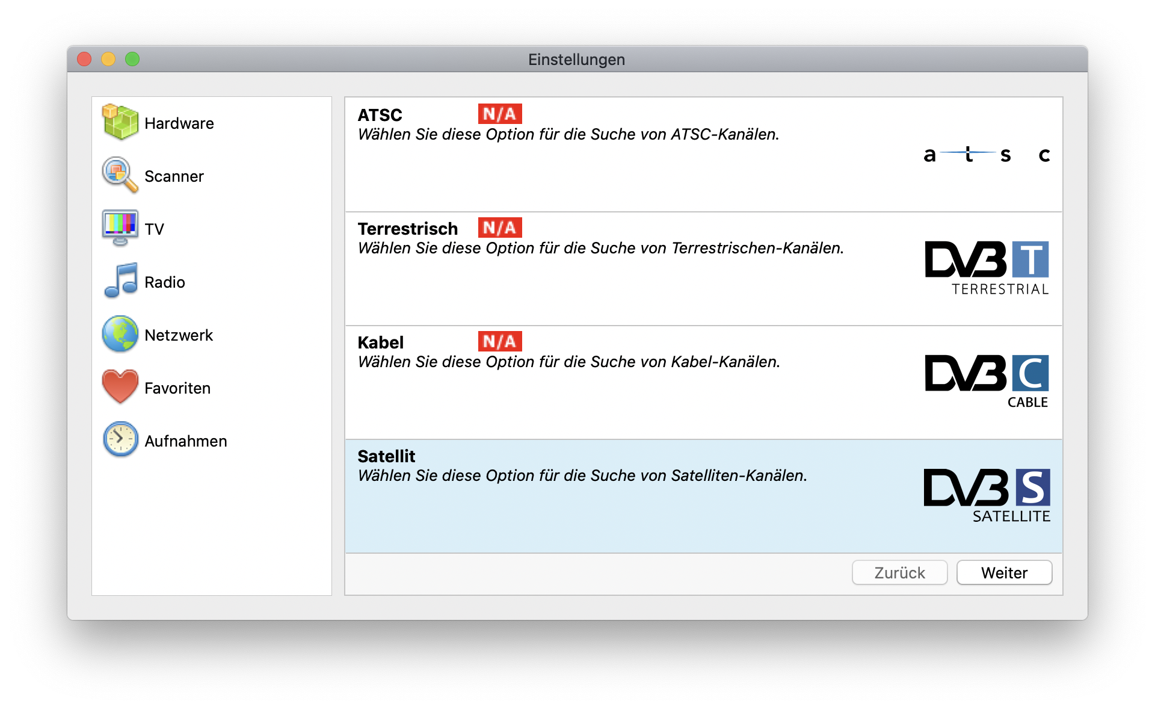This screenshot has height=709, width=1155.
Task: Click the ATSC logo graphic
Action: (987, 155)
